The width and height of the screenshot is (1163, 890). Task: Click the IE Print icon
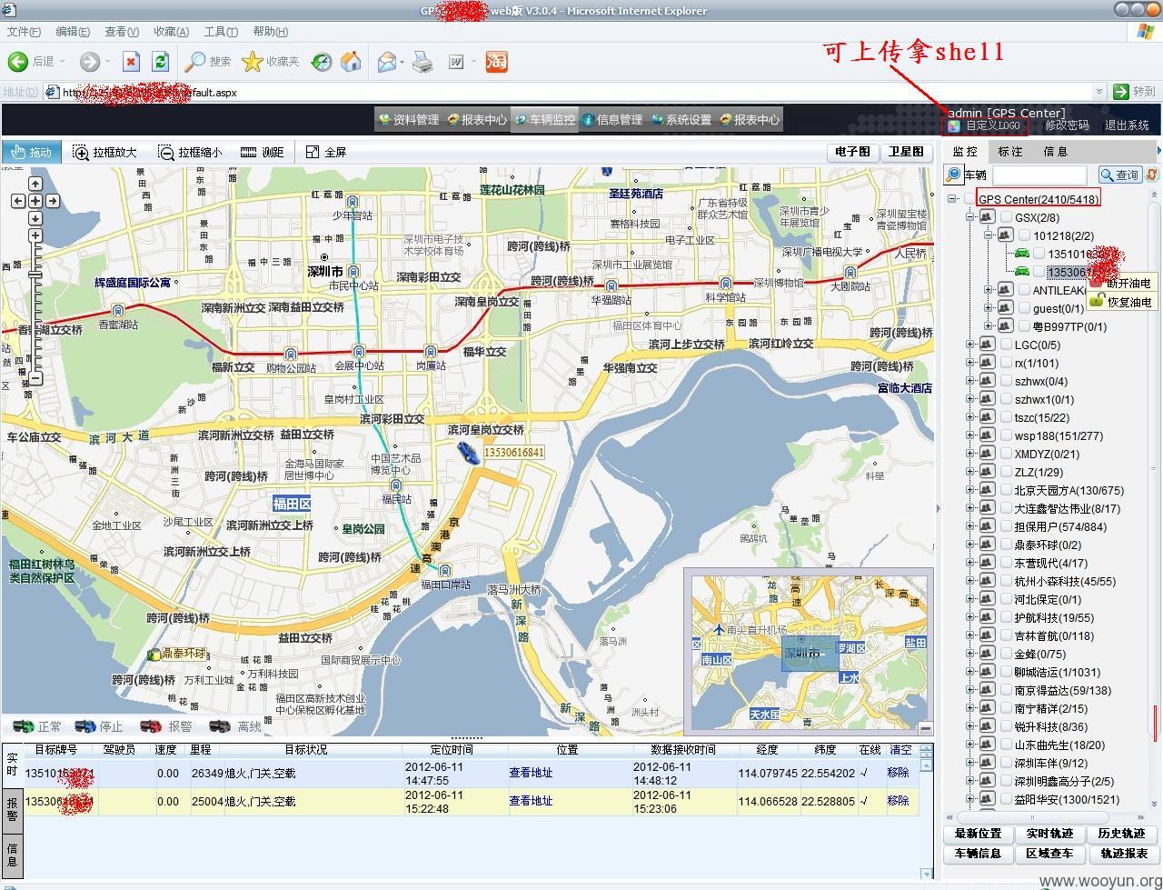[422, 62]
